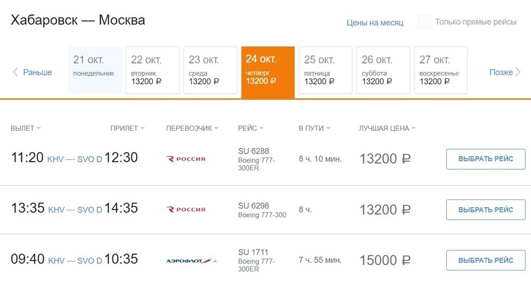The height and width of the screenshot is (281, 531).
Task: Switch to 27 окт. воскресенье date tab
Action: (x=440, y=71)
